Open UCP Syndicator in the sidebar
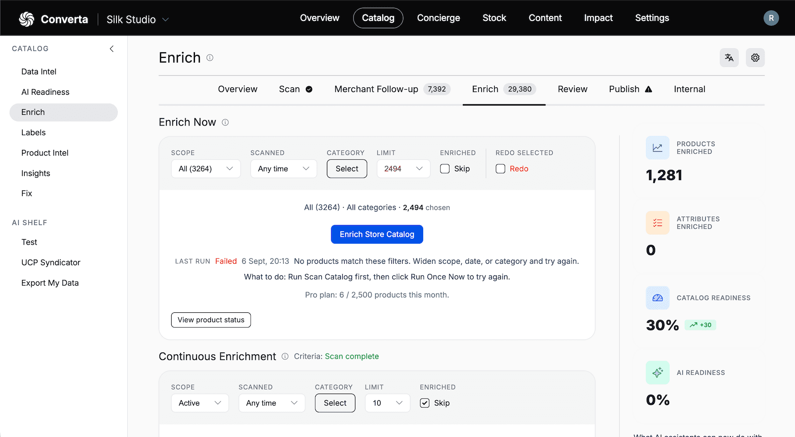Viewport: 795px width, 437px height. (x=51, y=262)
